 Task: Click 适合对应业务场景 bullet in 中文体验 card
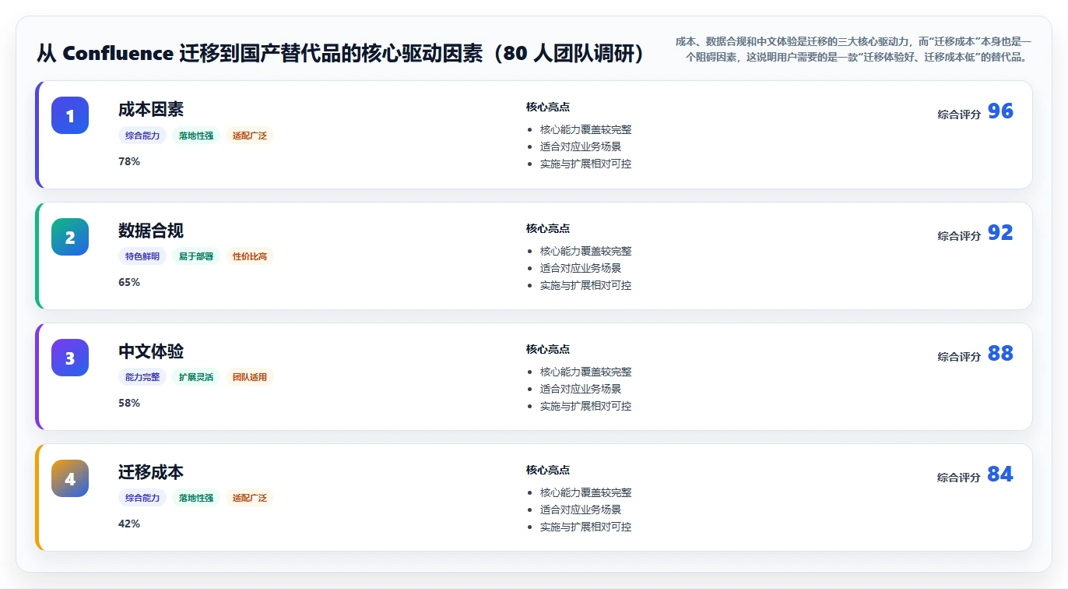click(581, 389)
